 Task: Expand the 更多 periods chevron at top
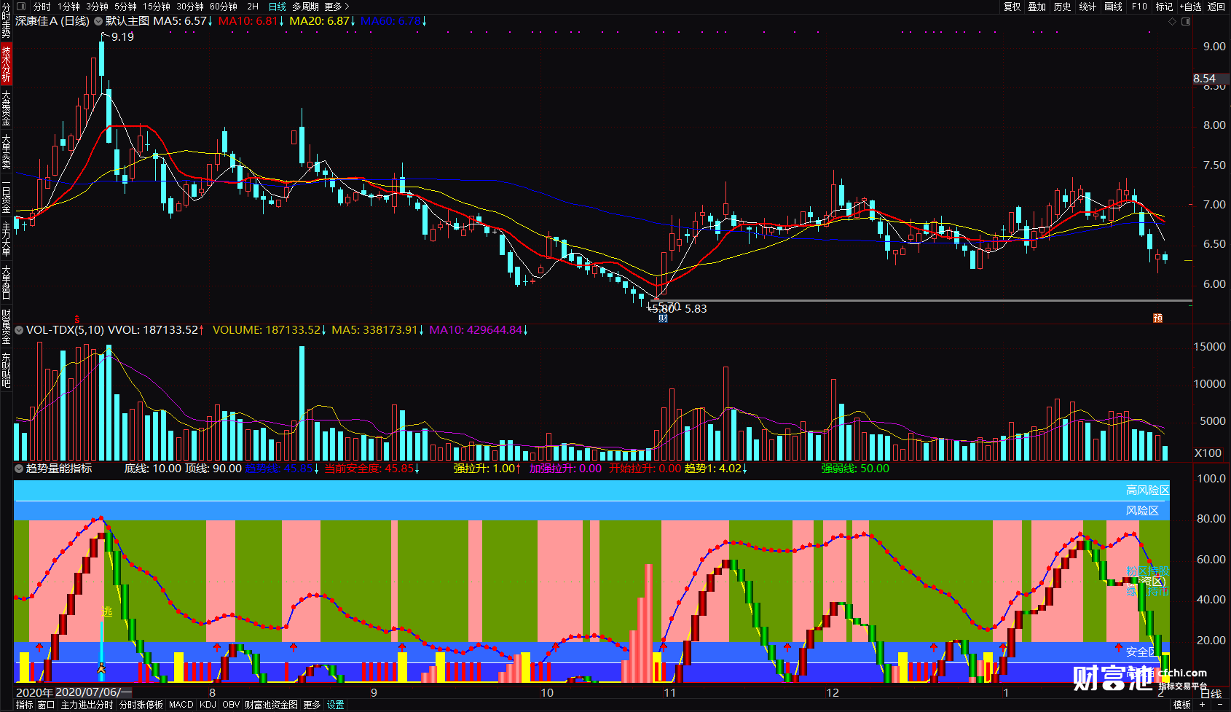(x=337, y=7)
